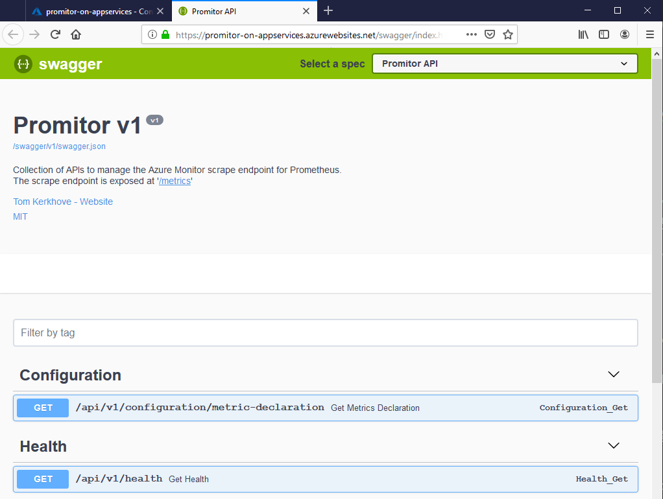Open the page actions three-dots menu
The width and height of the screenshot is (663, 499).
pos(472,34)
